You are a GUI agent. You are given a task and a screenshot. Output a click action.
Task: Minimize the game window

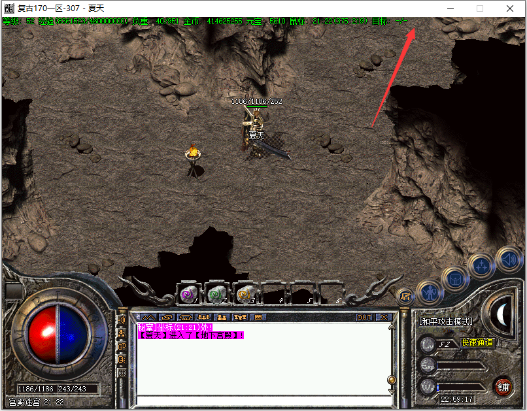coord(450,8)
